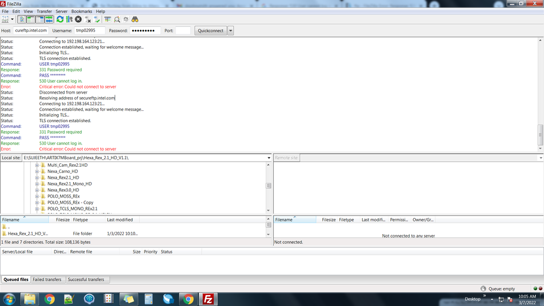This screenshot has height=306, width=544.
Task: Open the Transfer menu
Action: pos(44,11)
